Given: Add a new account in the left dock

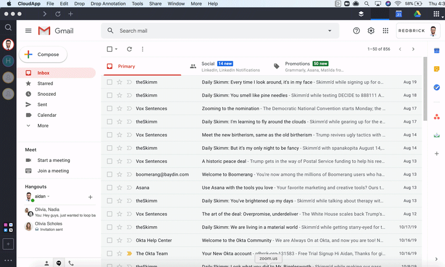Looking at the screenshot, I should (x=8, y=244).
